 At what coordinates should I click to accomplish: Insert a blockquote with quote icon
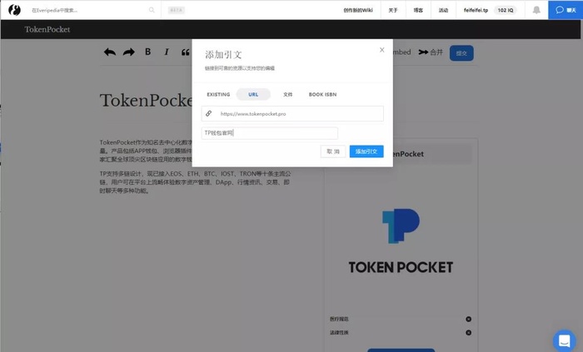click(186, 52)
